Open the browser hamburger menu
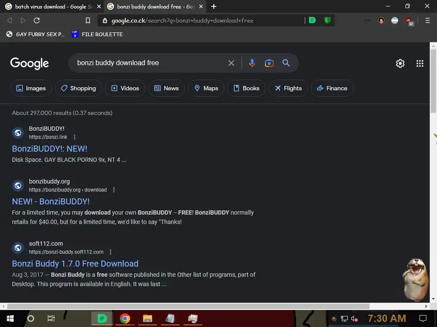 click(428, 20)
